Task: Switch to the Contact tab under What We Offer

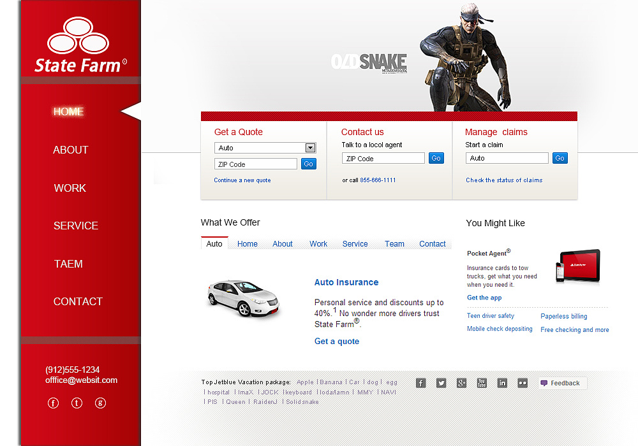Action: pyautogui.click(x=433, y=244)
